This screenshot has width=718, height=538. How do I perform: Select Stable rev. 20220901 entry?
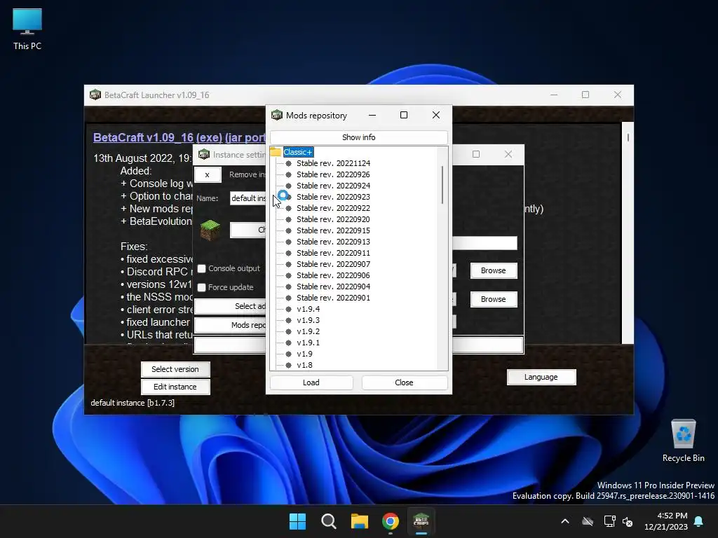point(333,298)
